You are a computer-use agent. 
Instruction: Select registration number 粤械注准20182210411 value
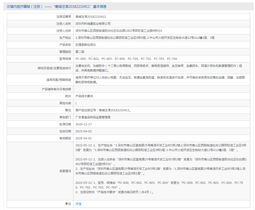pos(90,17)
